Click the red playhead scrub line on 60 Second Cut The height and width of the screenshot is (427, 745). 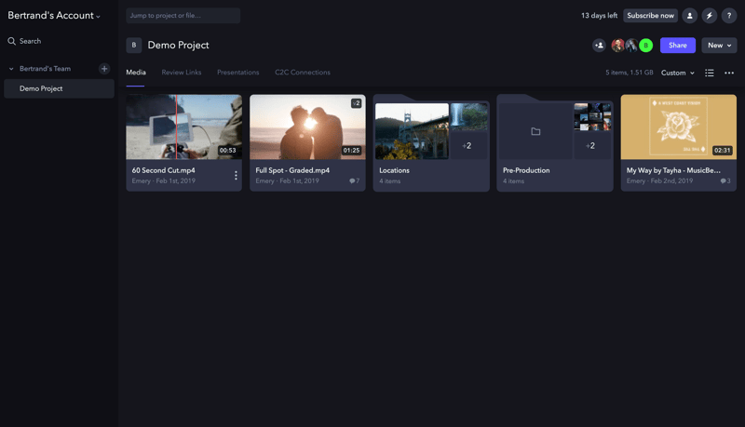[x=176, y=127]
